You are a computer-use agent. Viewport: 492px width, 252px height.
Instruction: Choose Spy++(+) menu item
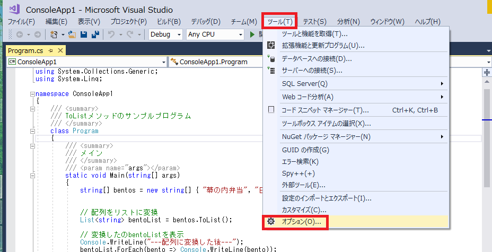(356, 173)
